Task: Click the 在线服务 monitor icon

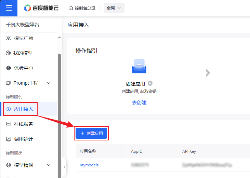Action: point(9,124)
